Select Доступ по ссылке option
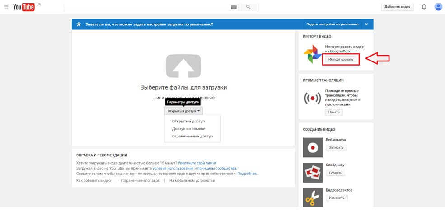The height and width of the screenshot is (212, 445). click(188, 129)
